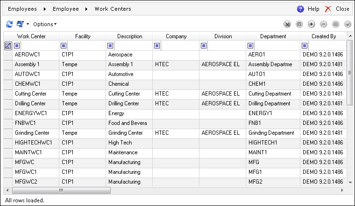
Task: Open the grid view layout icon
Action: [21, 24]
